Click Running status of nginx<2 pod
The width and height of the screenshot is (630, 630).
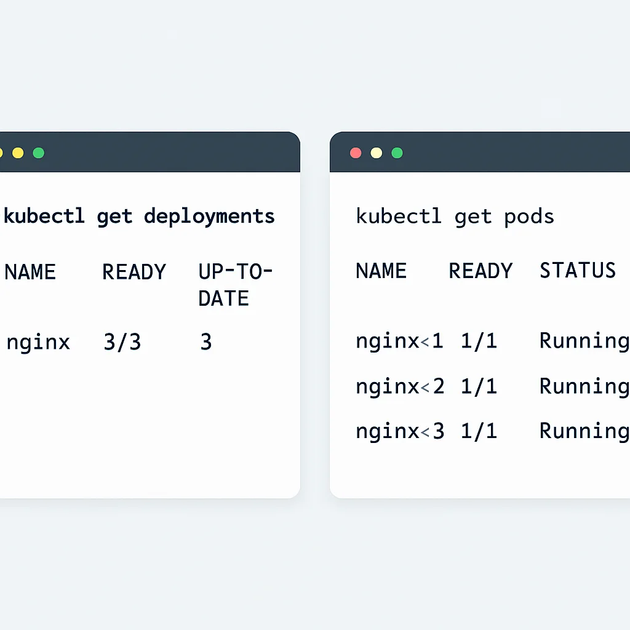pyautogui.click(x=584, y=387)
